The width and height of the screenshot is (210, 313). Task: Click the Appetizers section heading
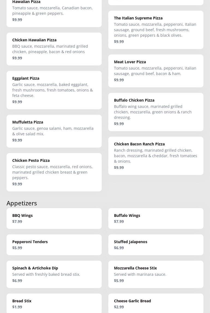(22, 203)
